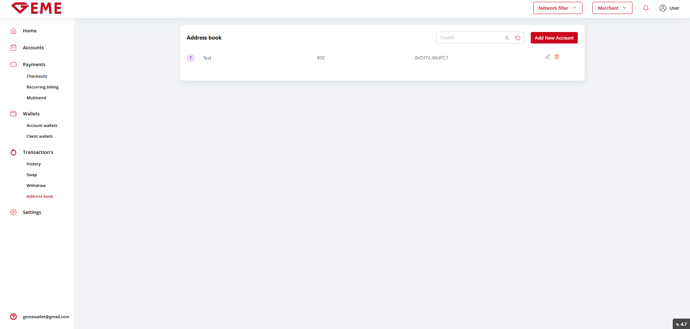This screenshot has height=329, width=690.
Task: Open Transaction History page
Action: click(x=33, y=164)
